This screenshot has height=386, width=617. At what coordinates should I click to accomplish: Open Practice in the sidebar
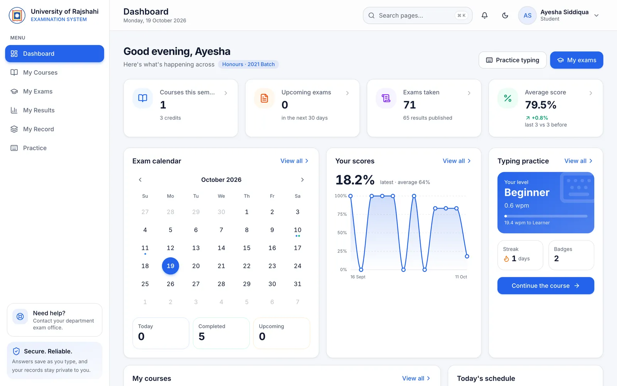[x=54, y=148]
